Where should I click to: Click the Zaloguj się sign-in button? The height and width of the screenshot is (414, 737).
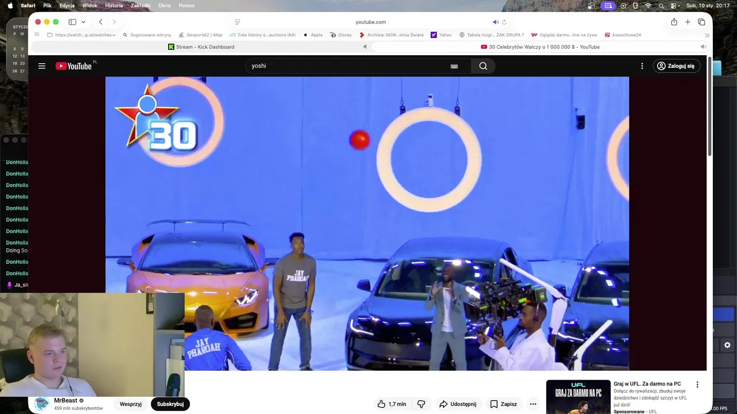pyautogui.click(x=677, y=66)
